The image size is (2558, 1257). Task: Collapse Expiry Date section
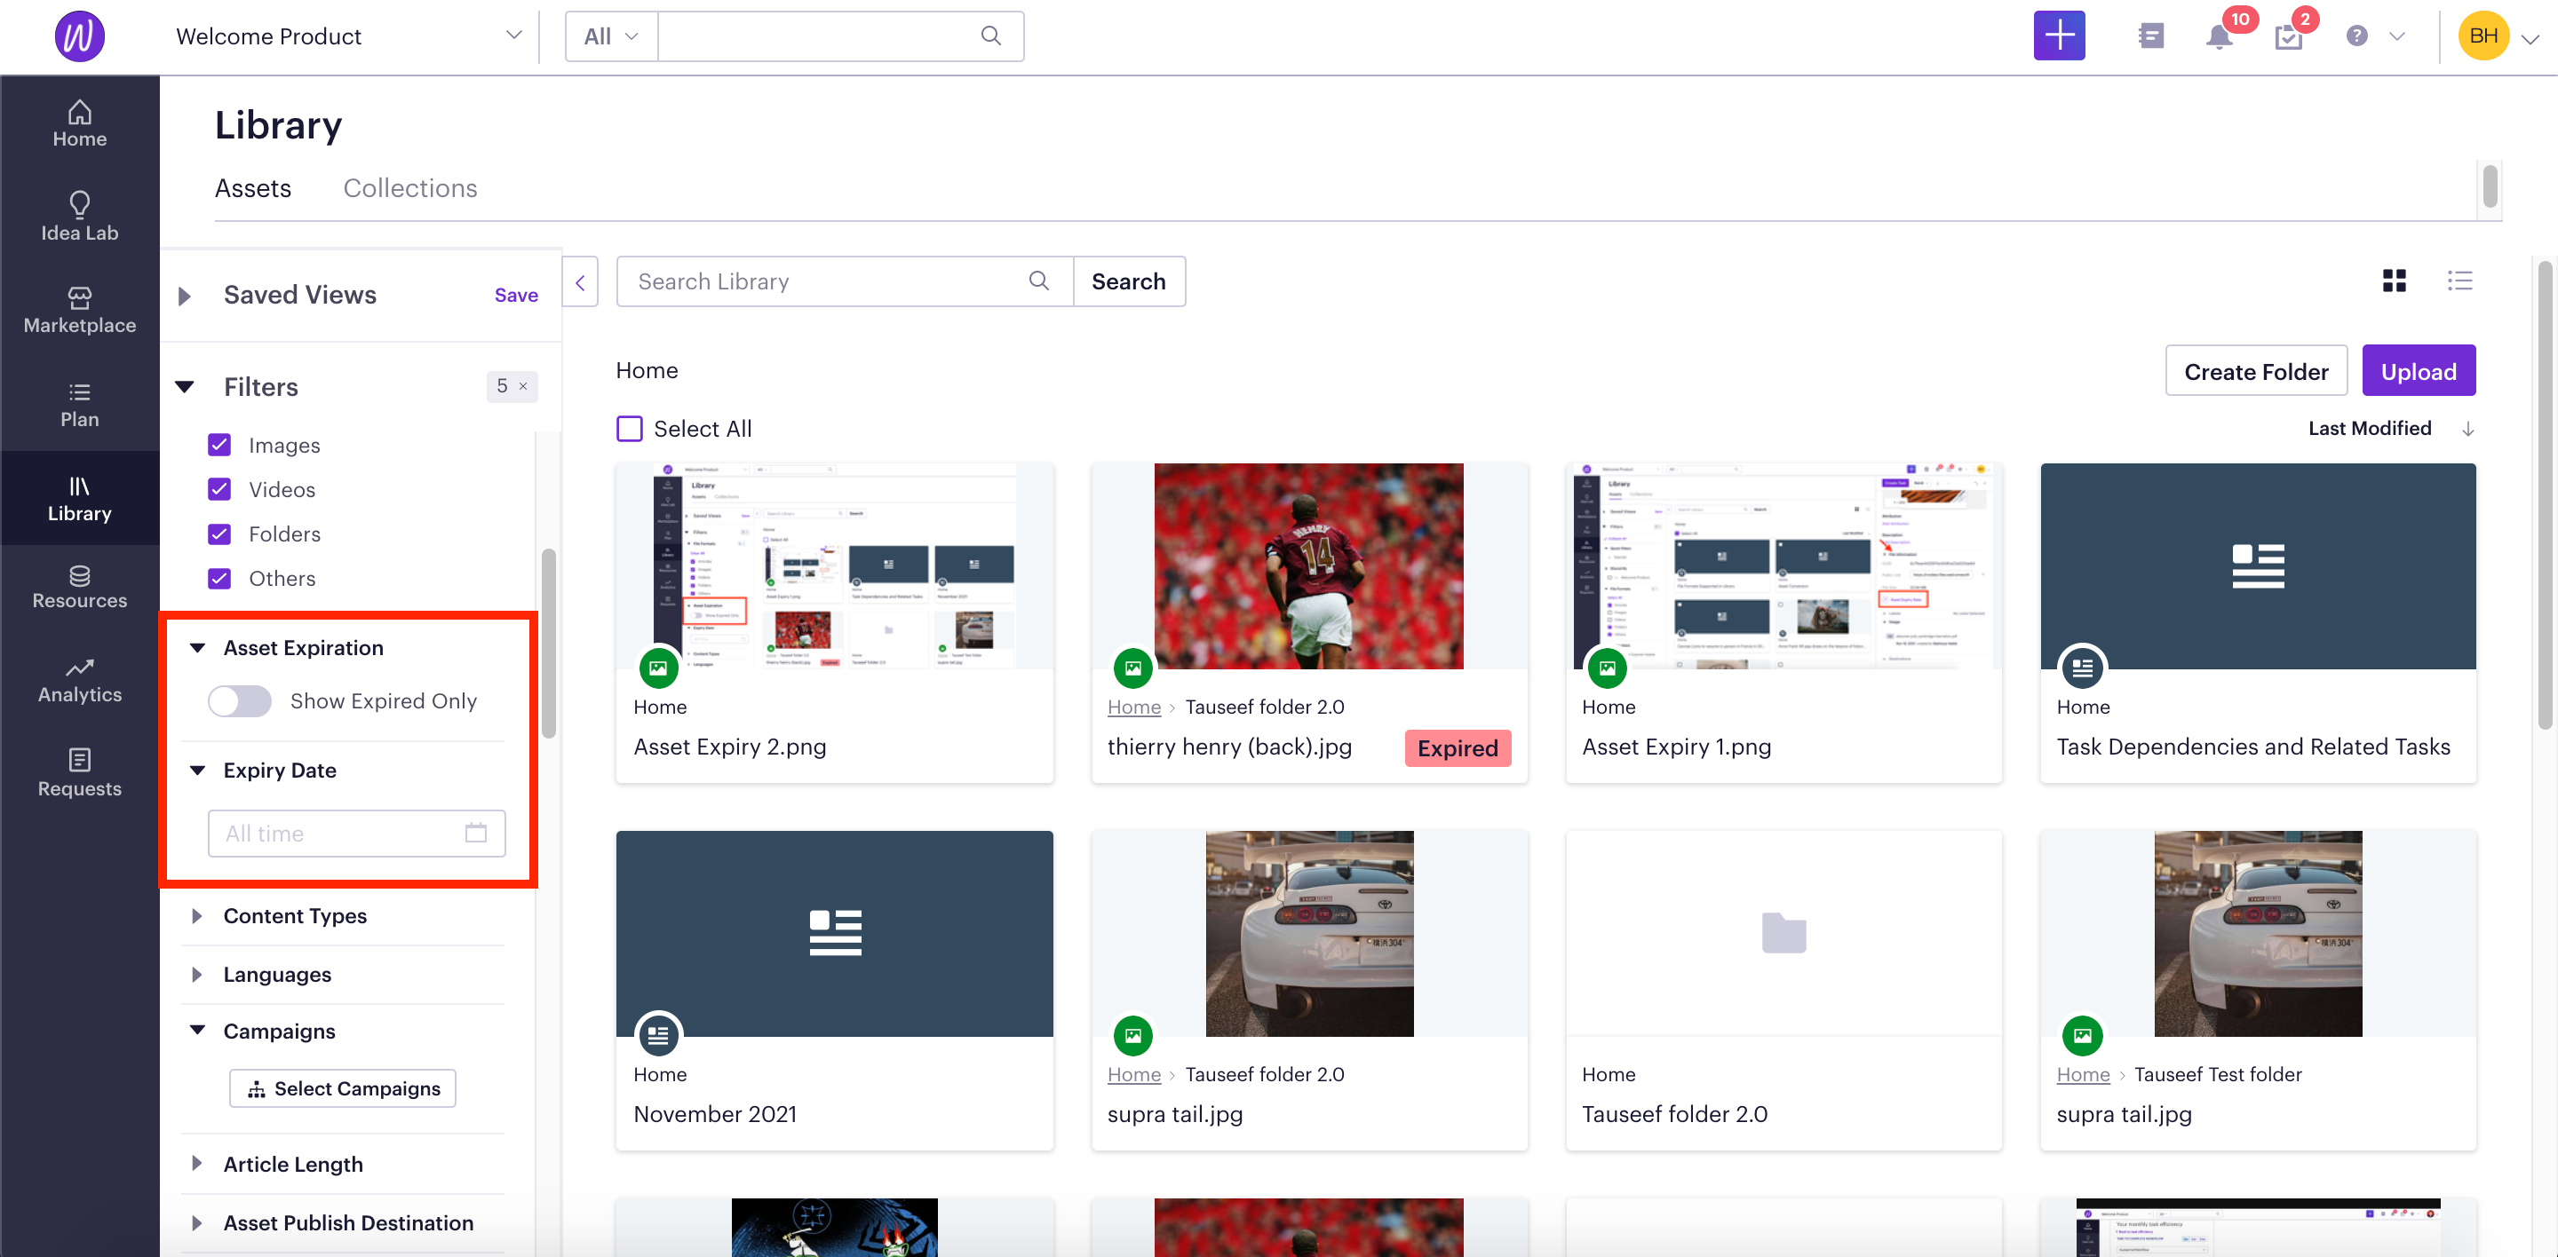[196, 770]
